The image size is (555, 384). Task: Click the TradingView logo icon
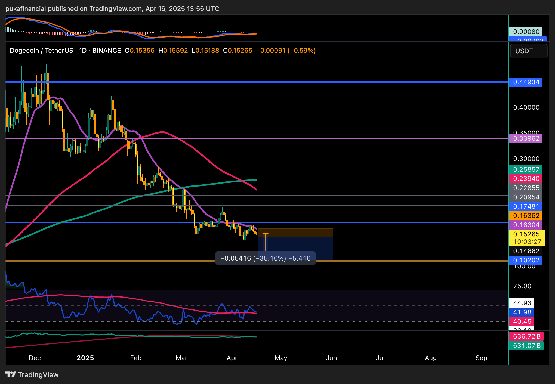tap(11, 374)
